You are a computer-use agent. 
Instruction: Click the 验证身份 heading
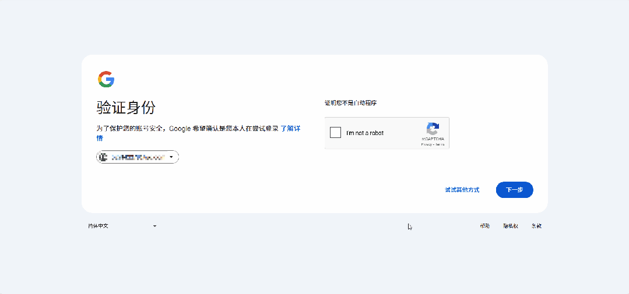coord(126,108)
